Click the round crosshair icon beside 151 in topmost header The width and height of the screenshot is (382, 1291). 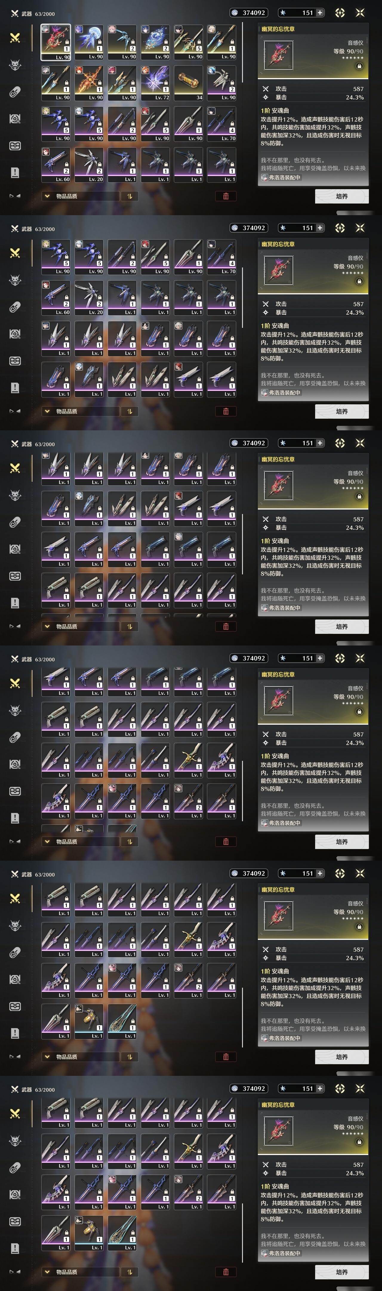(x=340, y=13)
